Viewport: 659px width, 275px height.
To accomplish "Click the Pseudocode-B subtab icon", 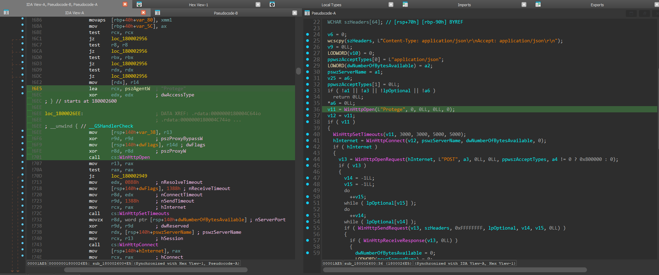I will coord(158,13).
